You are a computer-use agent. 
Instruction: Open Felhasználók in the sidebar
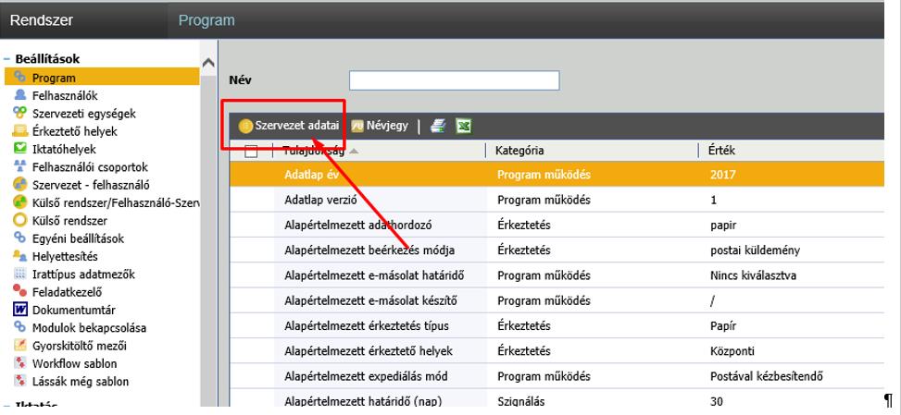pos(65,95)
